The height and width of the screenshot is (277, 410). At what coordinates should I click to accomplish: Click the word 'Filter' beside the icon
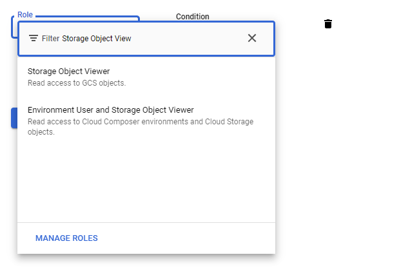click(x=50, y=39)
